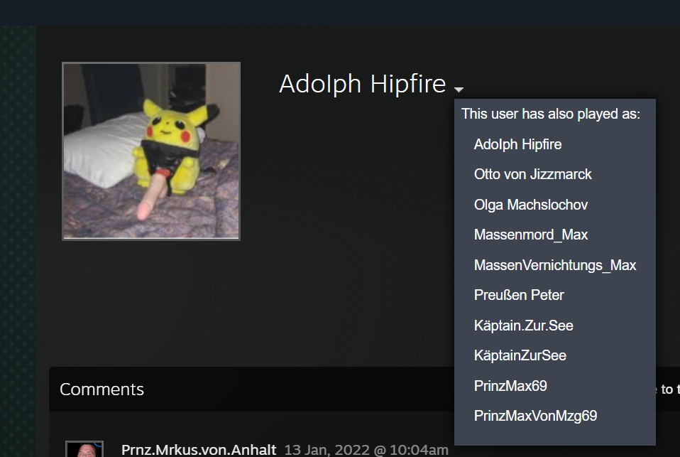Click the commenter's small avatar icon
This screenshot has width=680, height=457.
[x=84, y=449]
